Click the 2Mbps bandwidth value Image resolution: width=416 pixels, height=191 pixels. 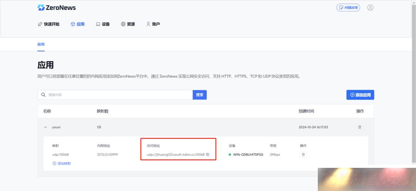275,155
